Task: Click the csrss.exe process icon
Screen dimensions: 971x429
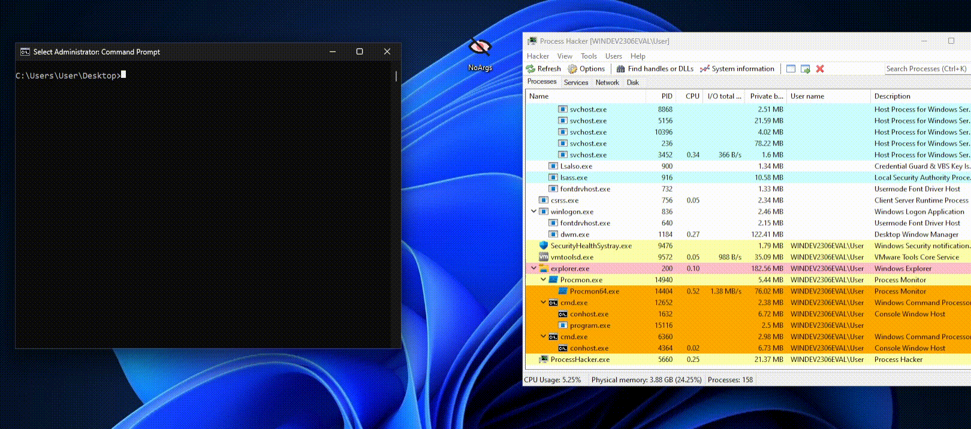Action: coord(544,200)
